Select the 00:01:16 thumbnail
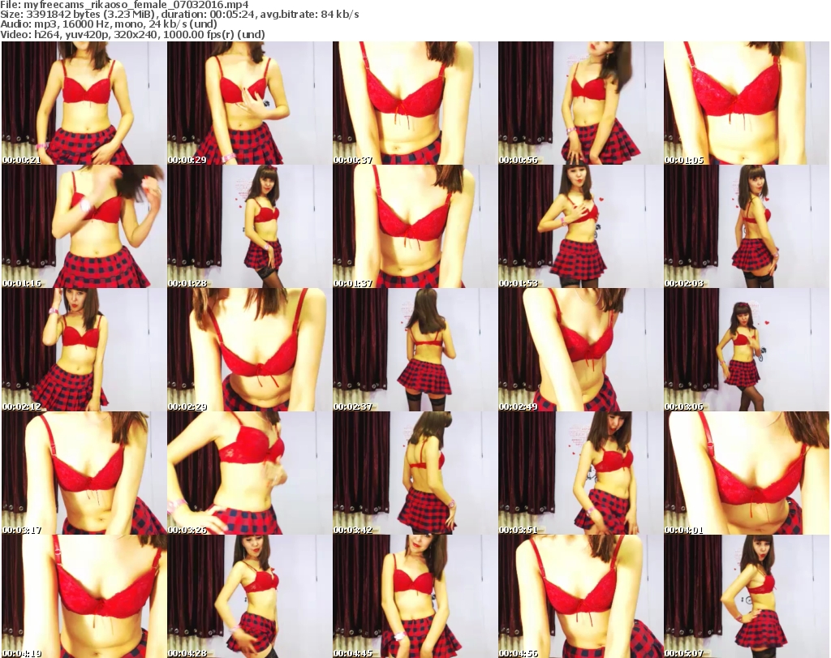The height and width of the screenshot is (658, 831). (83, 226)
